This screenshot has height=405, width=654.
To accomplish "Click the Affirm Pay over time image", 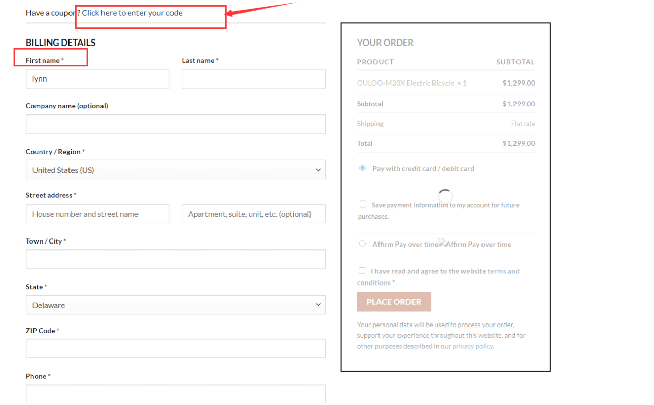I will (x=474, y=244).
